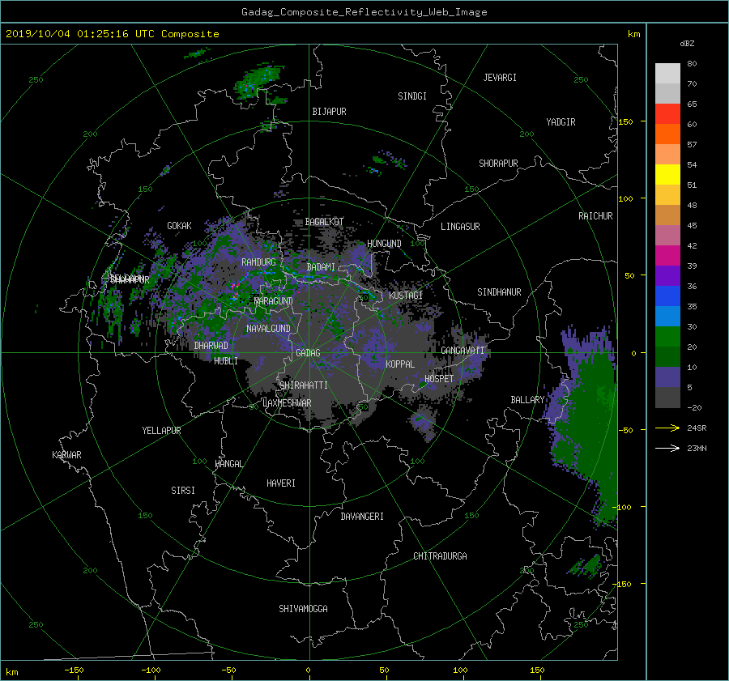Click the YELLAPUR city label
The image size is (729, 681).
pyautogui.click(x=161, y=431)
